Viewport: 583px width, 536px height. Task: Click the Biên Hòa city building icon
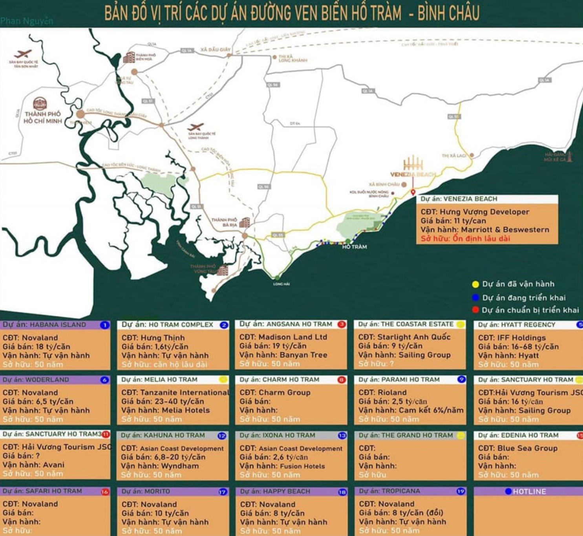[129, 57]
